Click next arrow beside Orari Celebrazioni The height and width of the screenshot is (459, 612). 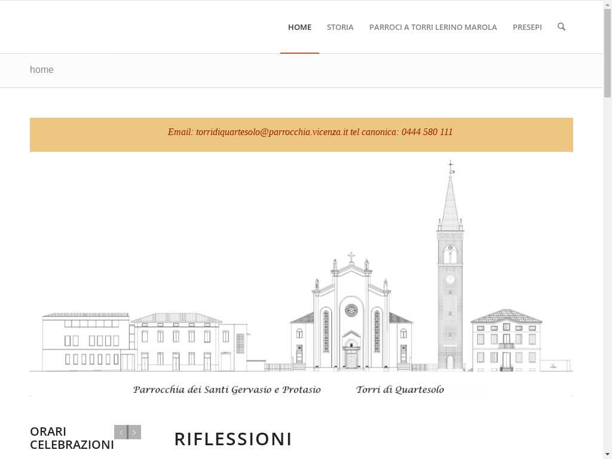coord(134,432)
